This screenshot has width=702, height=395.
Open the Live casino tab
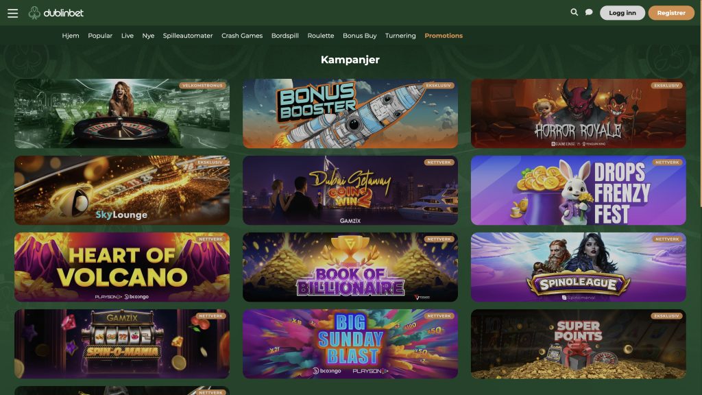pos(127,36)
